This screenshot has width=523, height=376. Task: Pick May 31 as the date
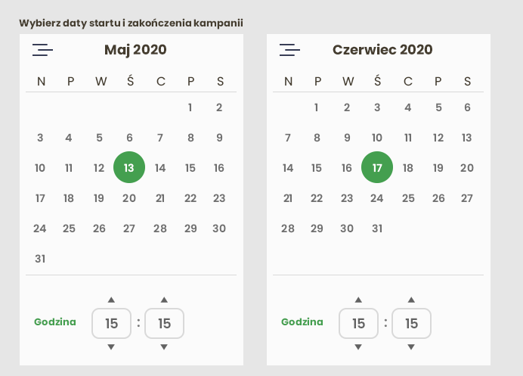tap(40, 259)
